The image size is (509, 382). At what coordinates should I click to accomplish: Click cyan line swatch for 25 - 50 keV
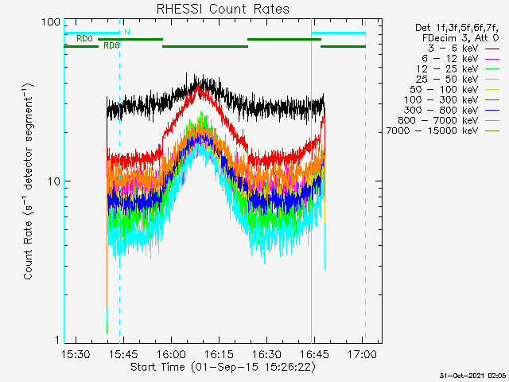click(x=492, y=80)
